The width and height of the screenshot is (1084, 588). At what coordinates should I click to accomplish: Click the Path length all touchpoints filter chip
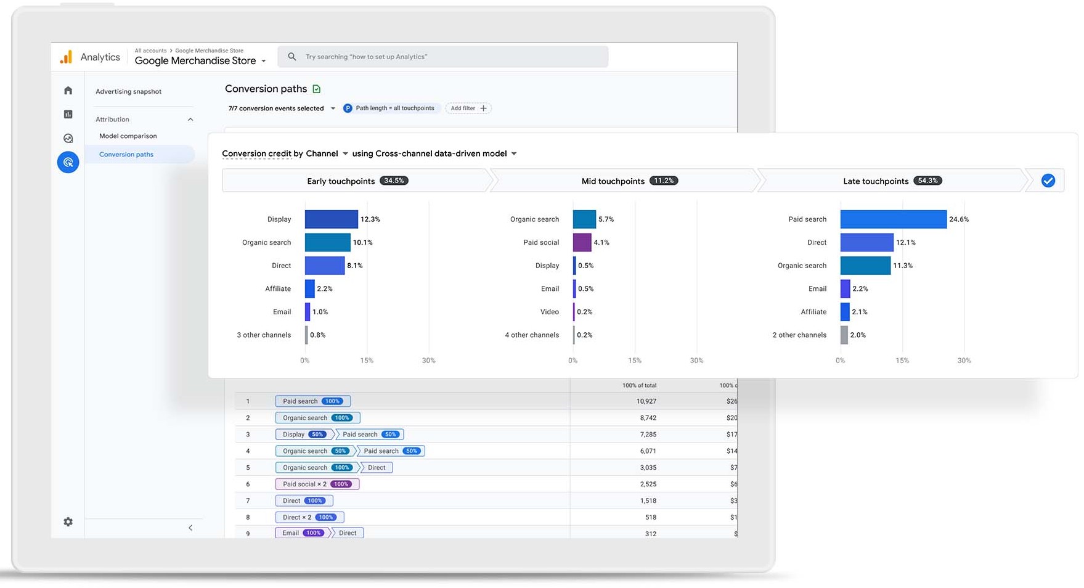coord(391,108)
